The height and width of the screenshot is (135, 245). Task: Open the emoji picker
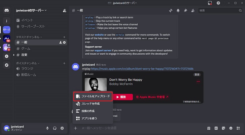[231, 128]
